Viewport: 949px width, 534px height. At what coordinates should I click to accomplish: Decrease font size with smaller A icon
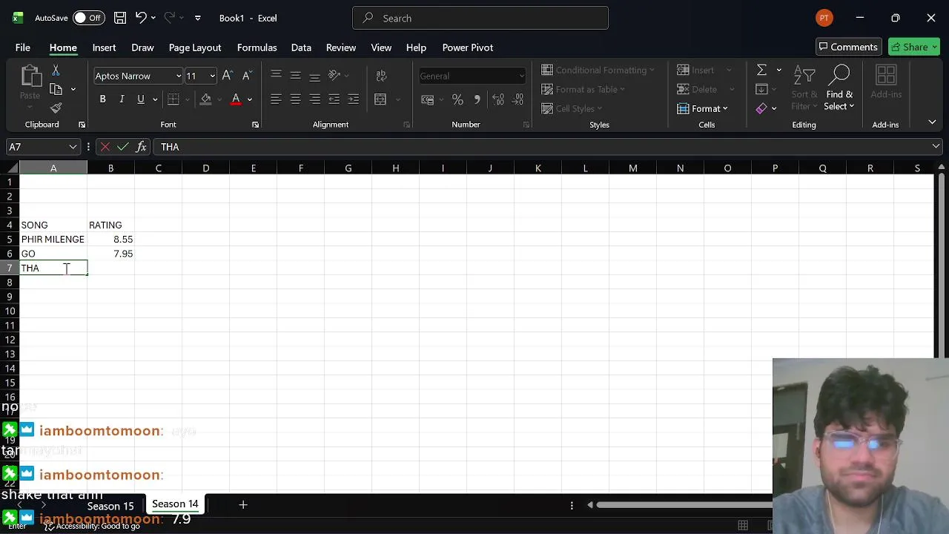(247, 76)
